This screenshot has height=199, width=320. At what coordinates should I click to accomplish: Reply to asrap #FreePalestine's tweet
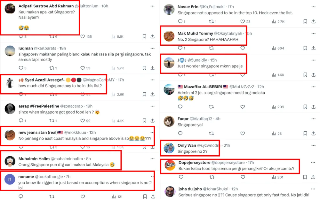21,120
